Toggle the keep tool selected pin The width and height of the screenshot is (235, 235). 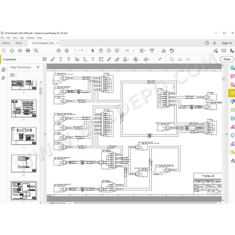pyautogui.click(x=160, y=59)
